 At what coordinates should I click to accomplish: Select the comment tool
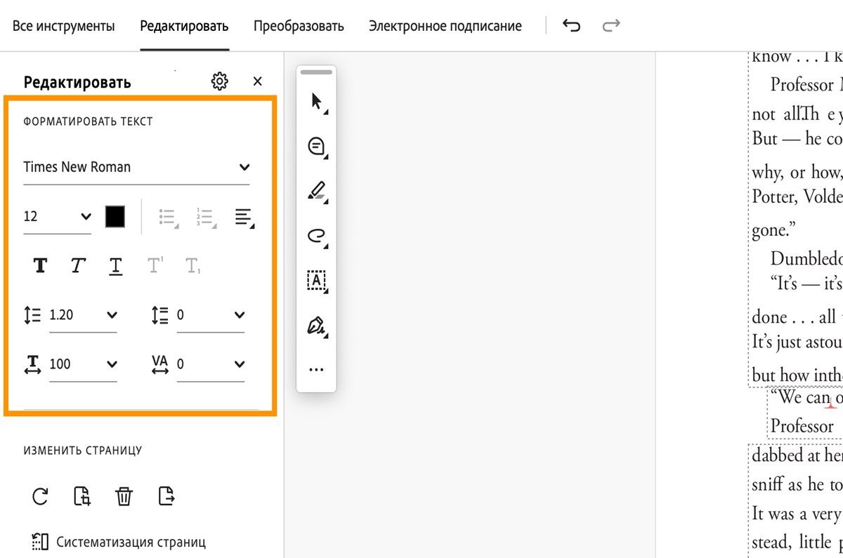[317, 147]
